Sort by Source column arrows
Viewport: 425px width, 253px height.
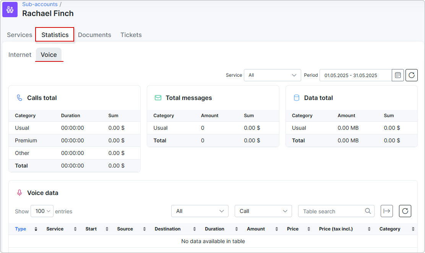click(x=144, y=229)
